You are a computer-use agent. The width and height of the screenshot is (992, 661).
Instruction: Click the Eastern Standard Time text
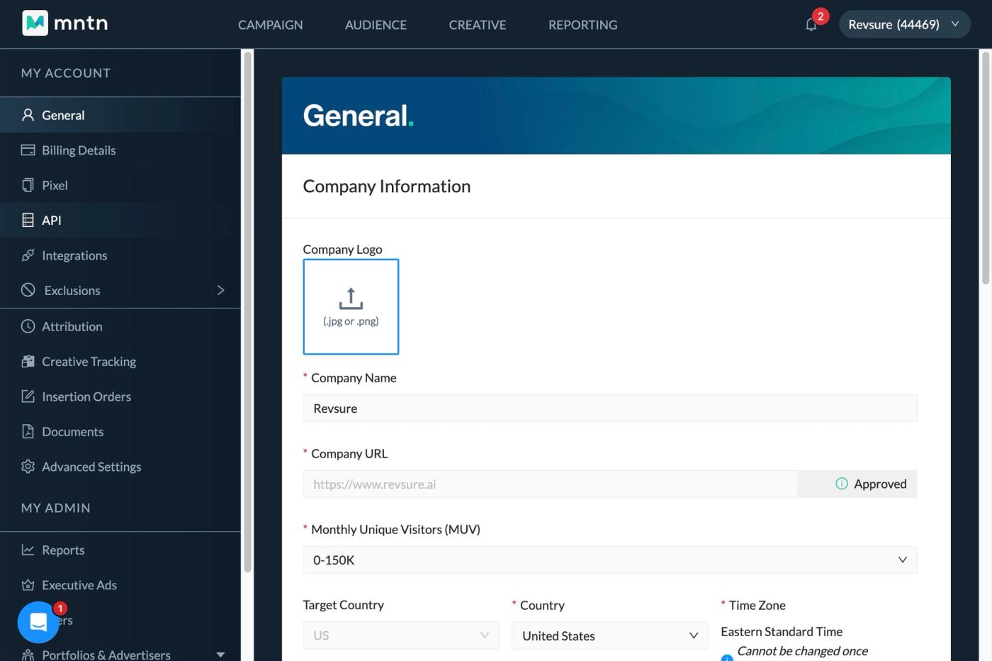tap(782, 631)
